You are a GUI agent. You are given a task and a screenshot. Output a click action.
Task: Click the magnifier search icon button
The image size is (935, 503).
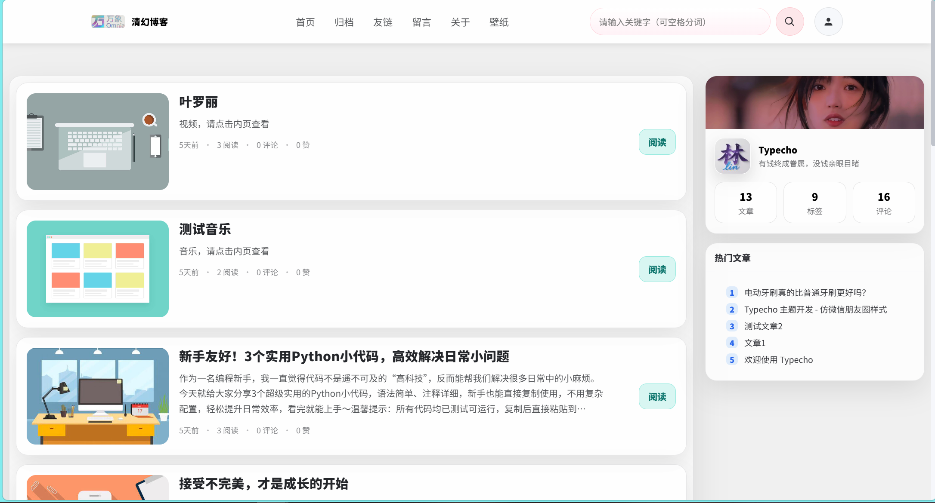coord(789,21)
